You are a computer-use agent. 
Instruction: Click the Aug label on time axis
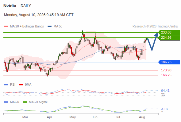(x=142, y=117)
